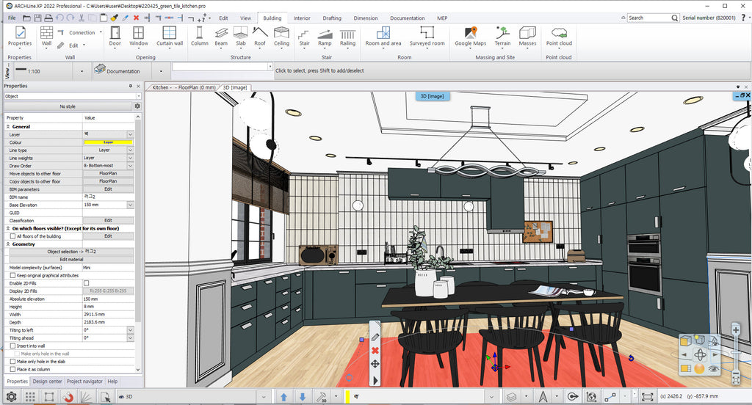The image size is (752, 405).
Task: Click the Object selection button
Action: click(71, 252)
